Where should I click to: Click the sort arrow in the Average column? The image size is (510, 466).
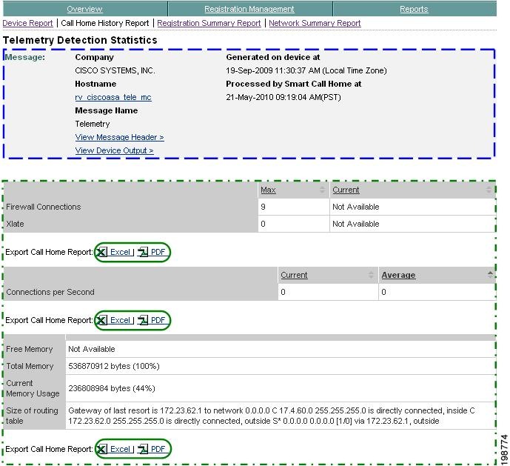coord(490,275)
